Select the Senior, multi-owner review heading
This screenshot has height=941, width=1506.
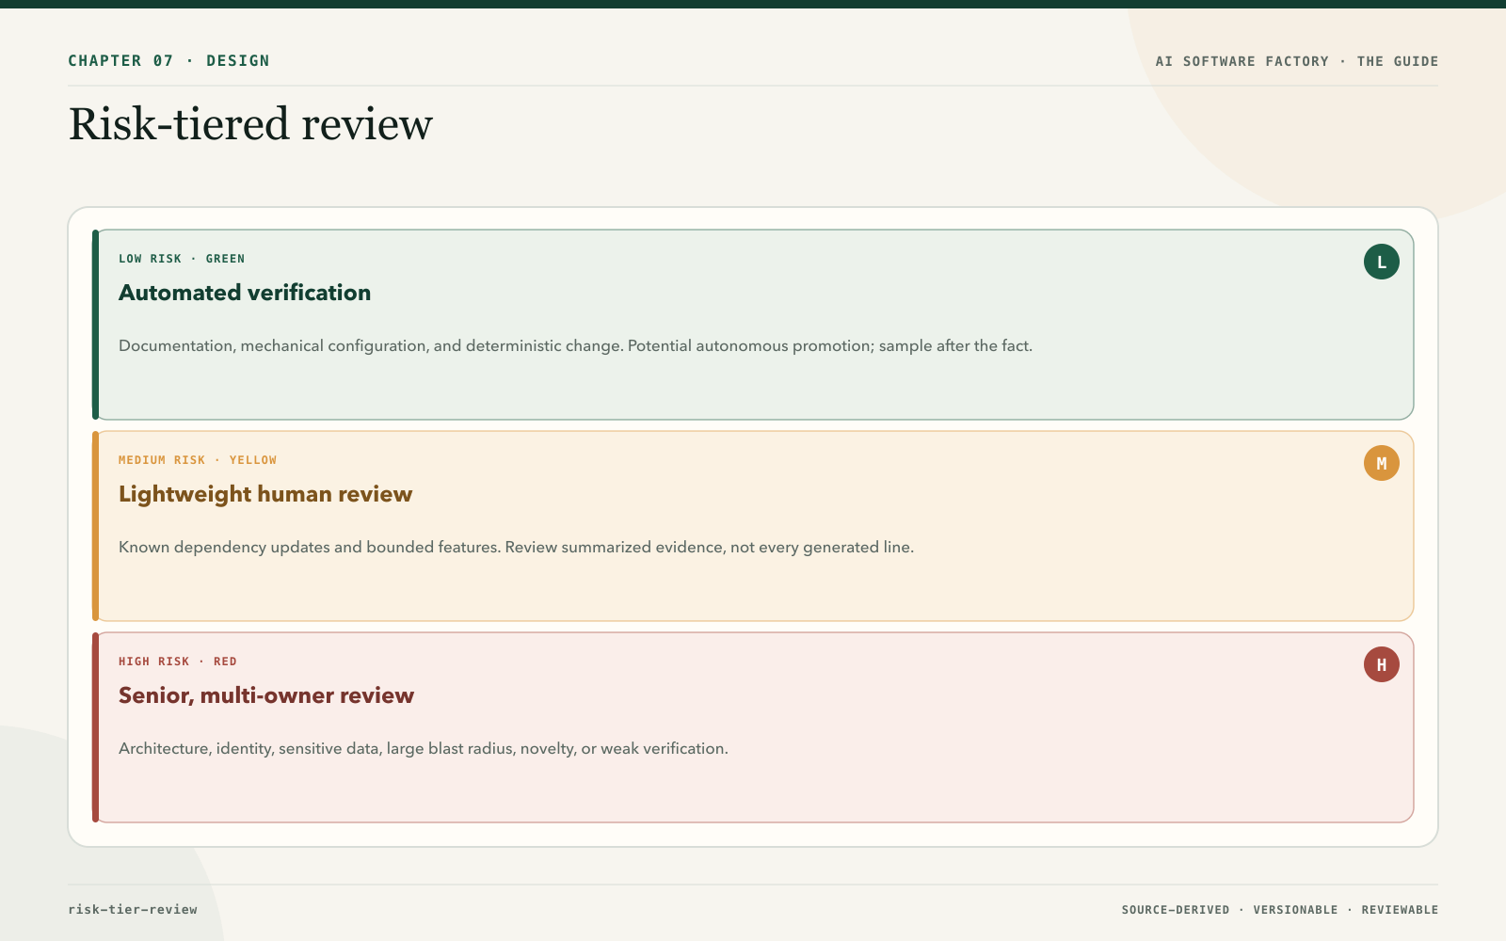click(x=266, y=695)
